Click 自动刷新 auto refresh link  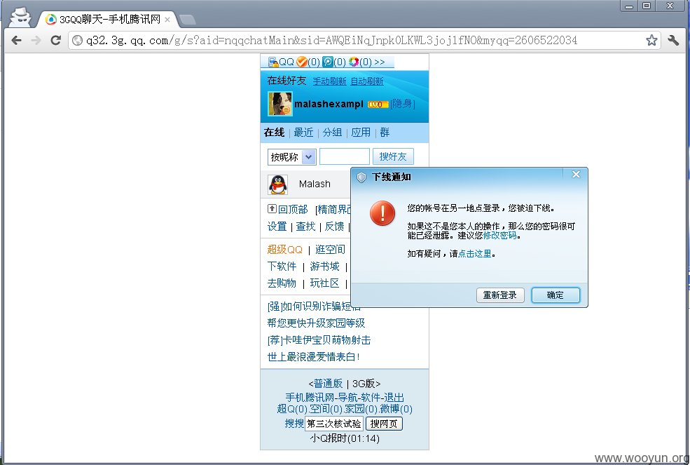(x=367, y=81)
